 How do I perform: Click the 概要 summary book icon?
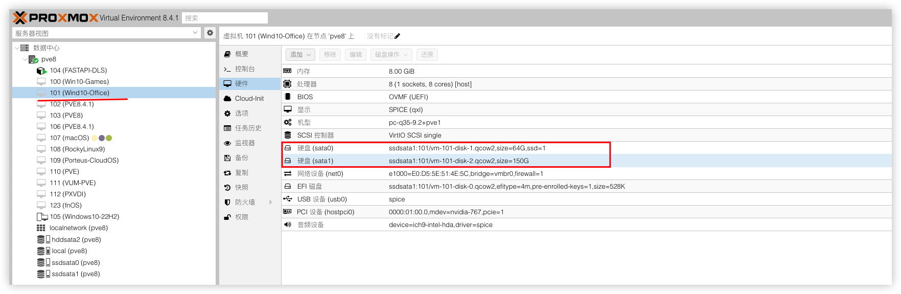click(x=227, y=54)
